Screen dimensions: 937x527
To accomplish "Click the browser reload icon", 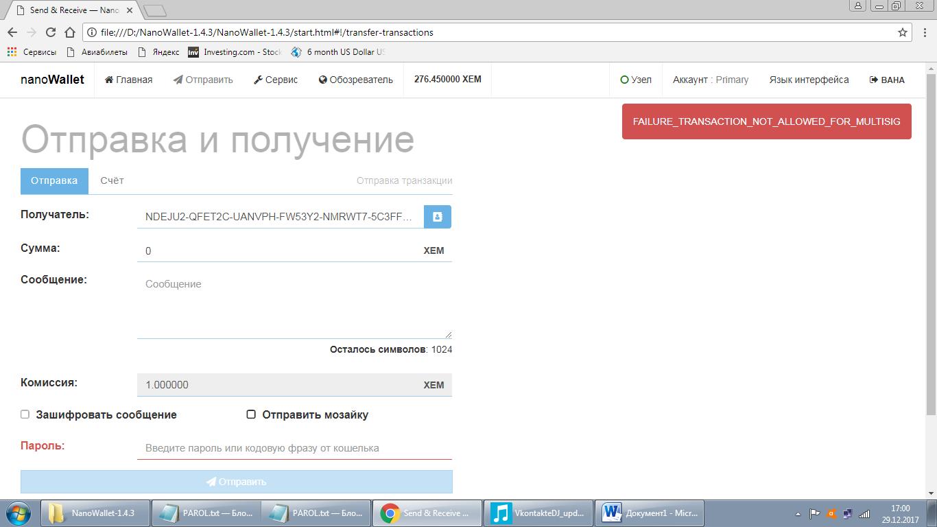I will click(x=50, y=32).
